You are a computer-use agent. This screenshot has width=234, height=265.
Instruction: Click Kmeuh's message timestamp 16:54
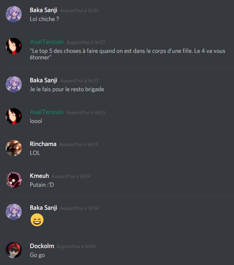point(71,176)
